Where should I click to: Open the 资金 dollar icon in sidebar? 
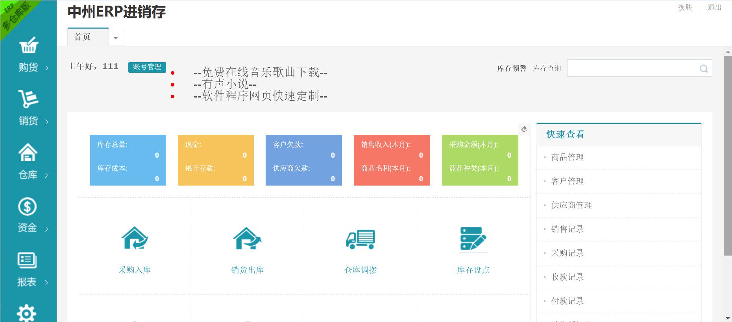coord(28,206)
